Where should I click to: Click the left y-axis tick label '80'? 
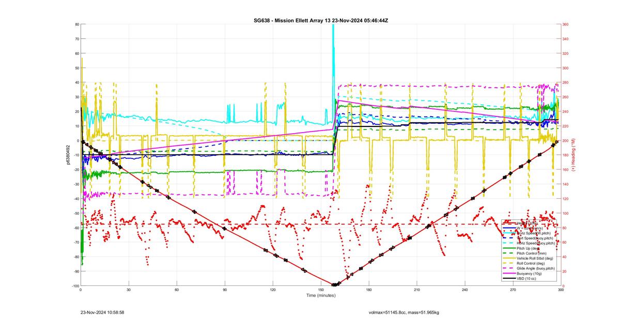[76, 24]
